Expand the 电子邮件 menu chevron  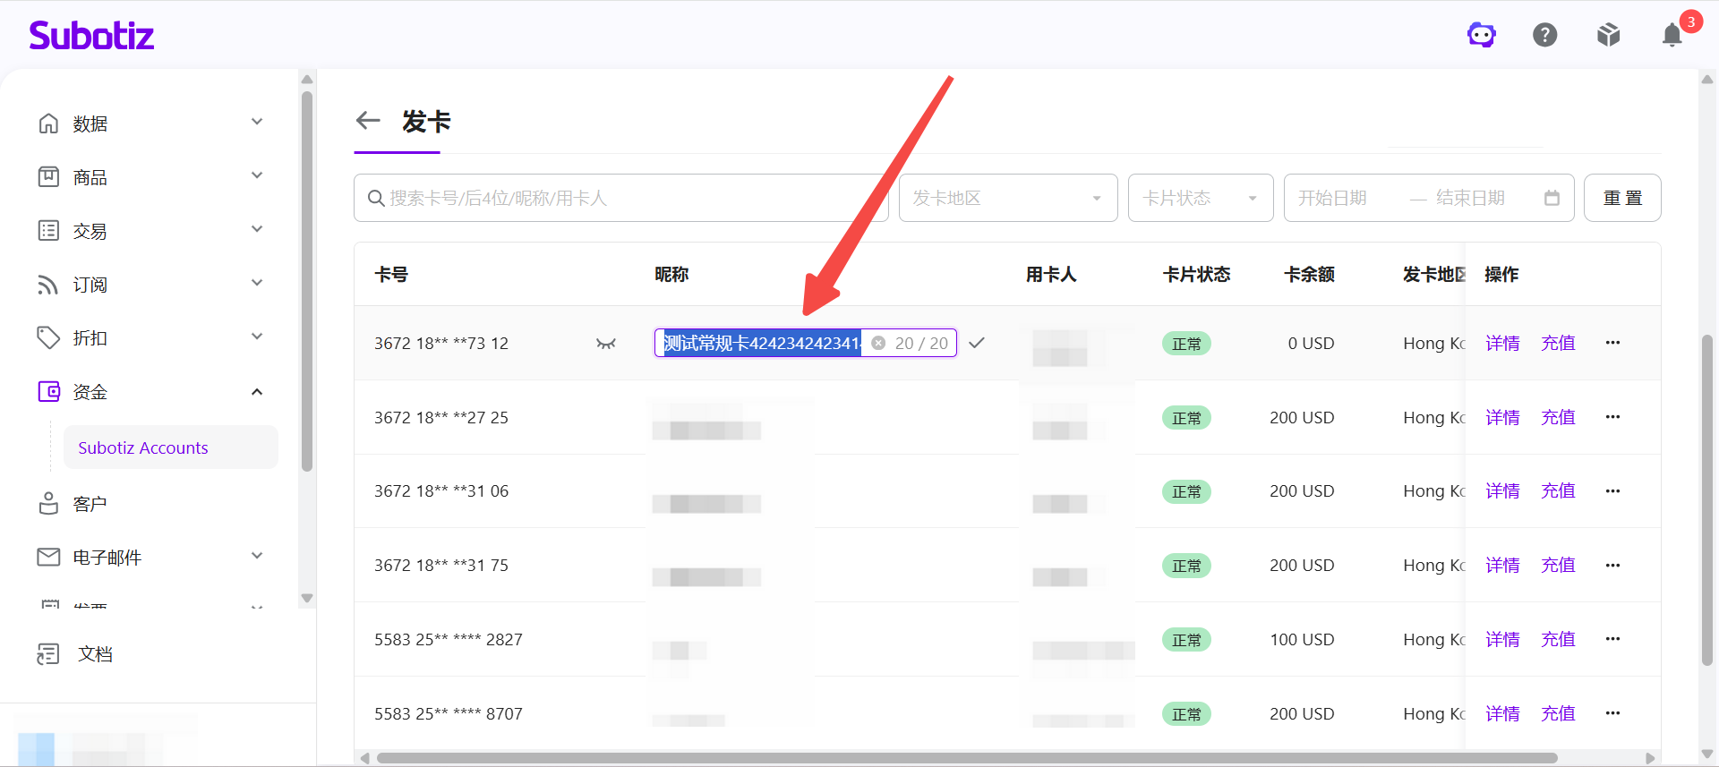[x=257, y=556]
